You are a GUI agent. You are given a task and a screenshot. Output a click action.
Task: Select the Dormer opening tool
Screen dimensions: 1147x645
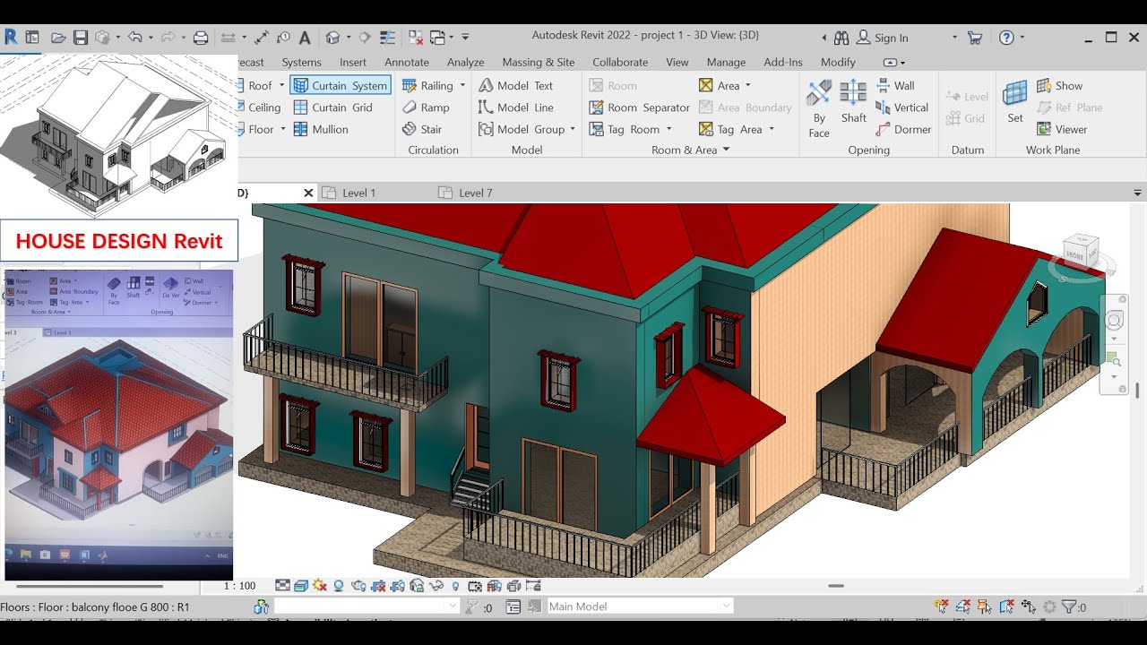(x=903, y=129)
